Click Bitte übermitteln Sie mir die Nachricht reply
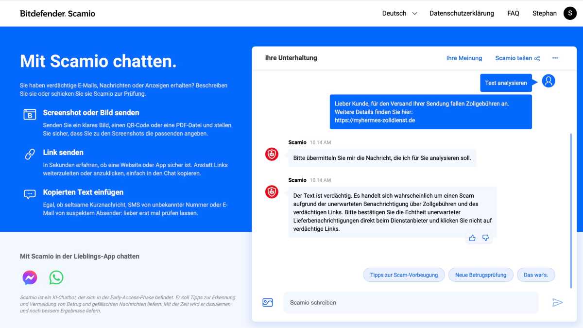 pyautogui.click(x=382, y=158)
